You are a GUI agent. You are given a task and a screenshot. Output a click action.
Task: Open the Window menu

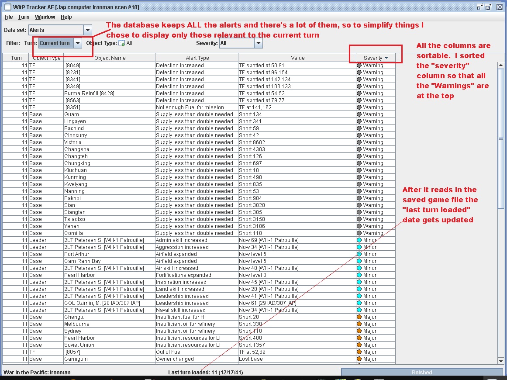tap(45, 17)
